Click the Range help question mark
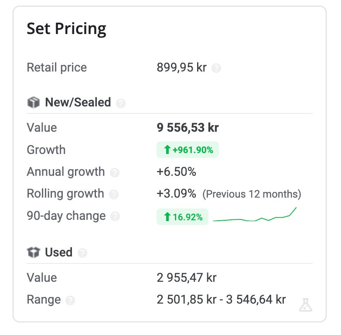The height and width of the screenshot is (335, 341). pos(70,301)
